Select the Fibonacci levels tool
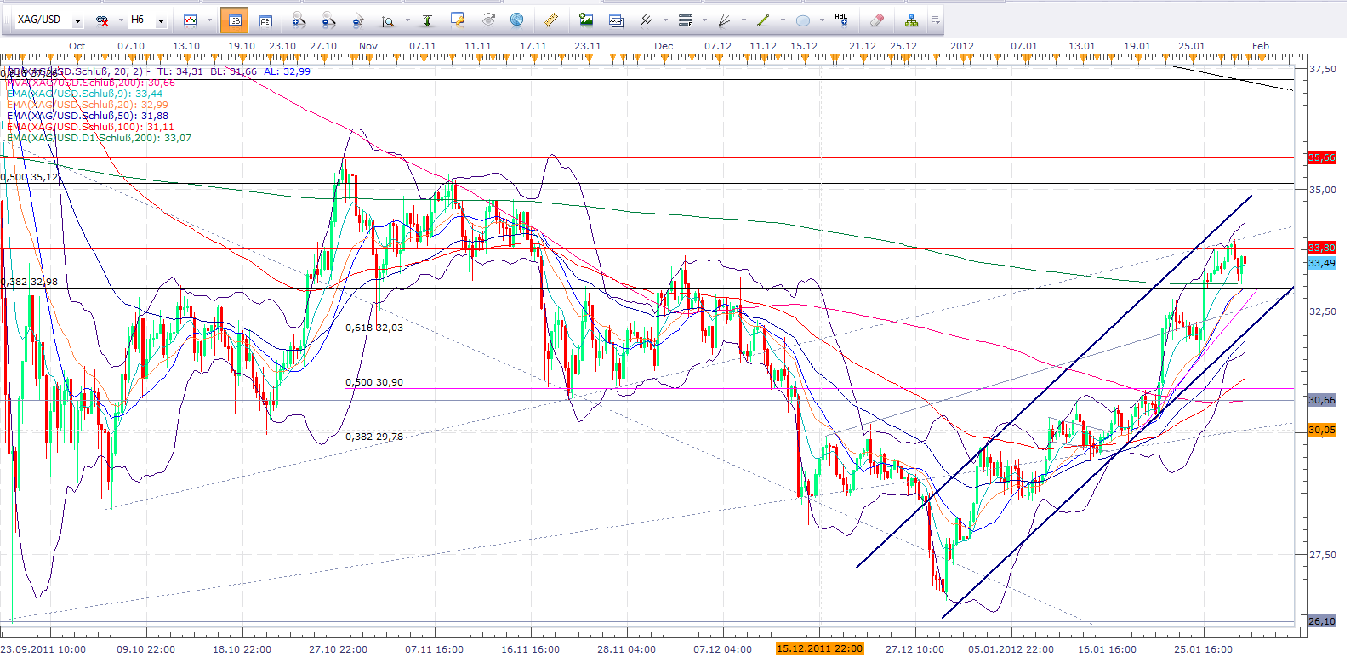 pyautogui.click(x=686, y=20)
